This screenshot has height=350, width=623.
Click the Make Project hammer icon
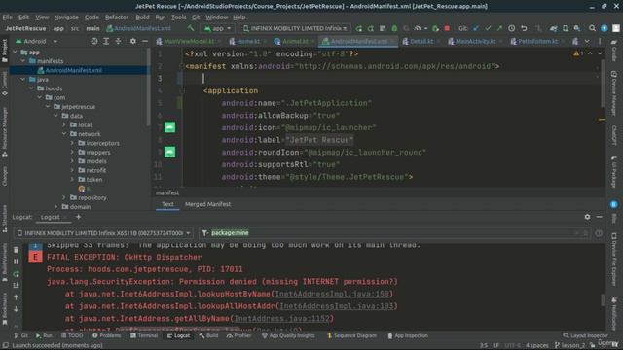[191, 28]
